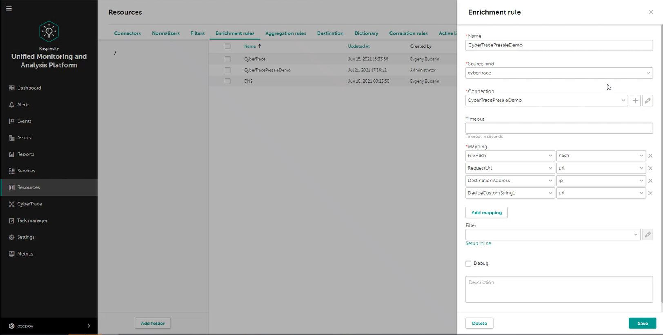Edit the filter with pencil icon
663x335 pixels.
(647, 235)
